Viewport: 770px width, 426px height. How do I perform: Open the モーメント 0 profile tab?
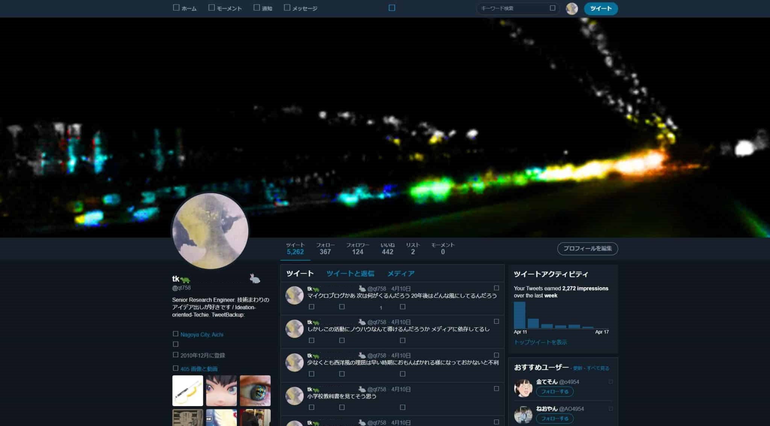click(x=443, y=249)
